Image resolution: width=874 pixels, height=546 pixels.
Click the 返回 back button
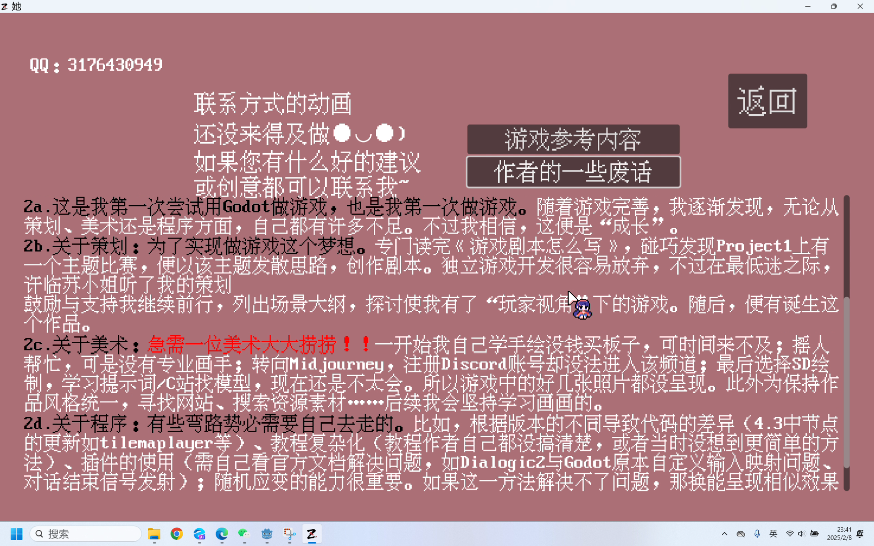[x=767, y=101]
